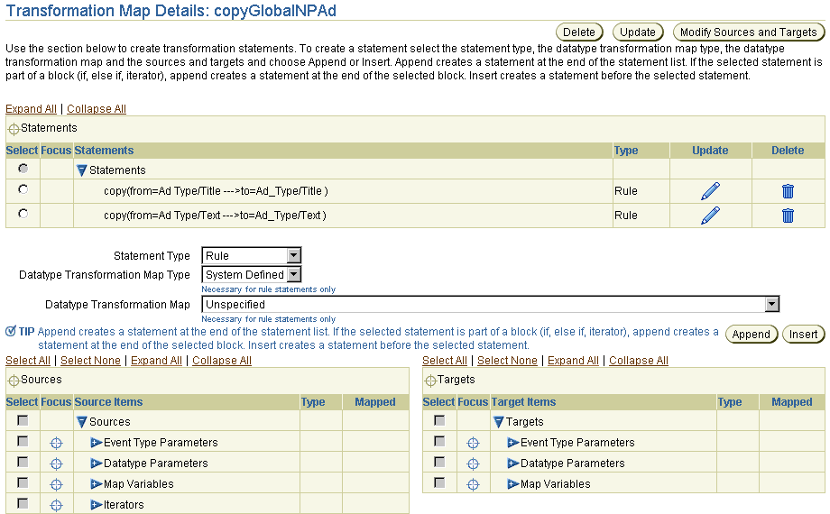Open the Datatype Transformation Map dropdown
Screen dimensions: 830x514
(491, 305)
